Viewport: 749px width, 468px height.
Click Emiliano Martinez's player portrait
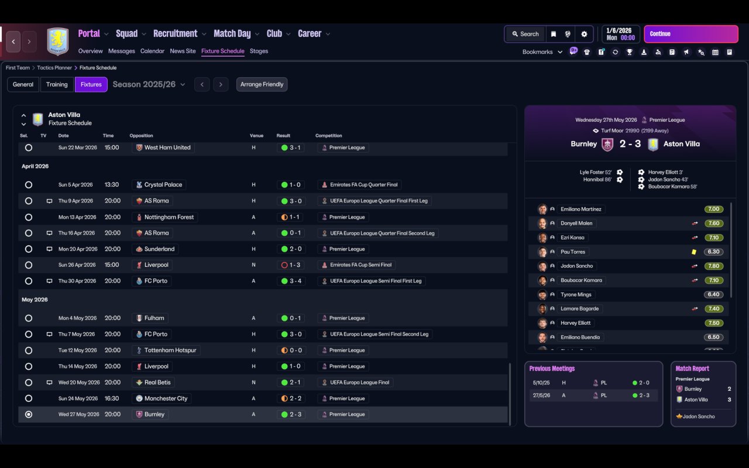click(543, 209)
